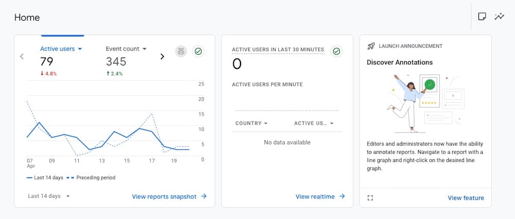Change the Last 14 days date range
The image size is (515, 219).
click(x=49, y=196)
